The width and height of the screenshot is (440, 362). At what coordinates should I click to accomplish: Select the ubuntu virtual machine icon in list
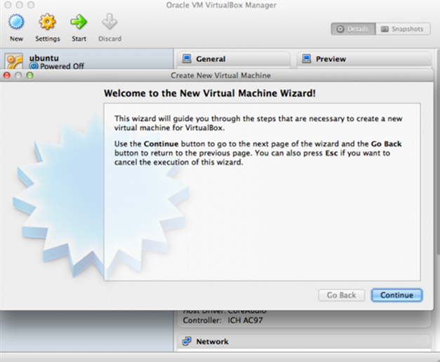(14, 61)
